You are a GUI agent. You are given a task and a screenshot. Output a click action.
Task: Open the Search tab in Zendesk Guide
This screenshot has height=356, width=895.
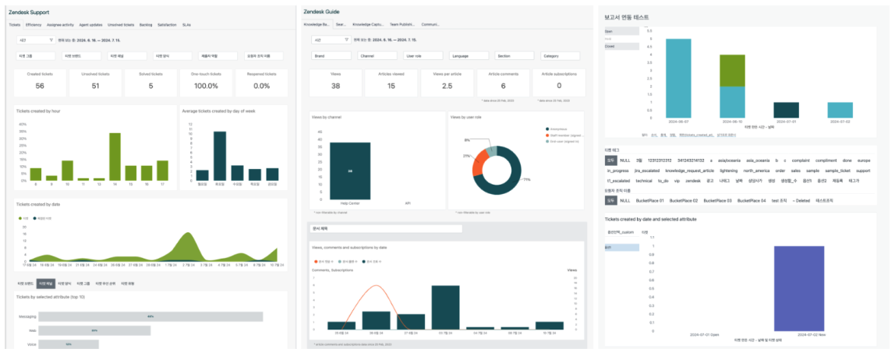tap(341, 25)
